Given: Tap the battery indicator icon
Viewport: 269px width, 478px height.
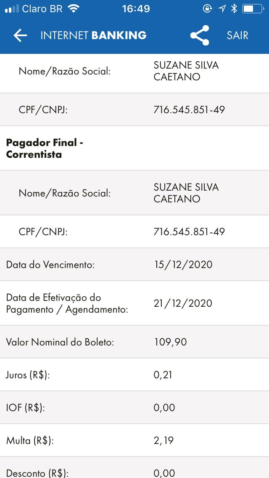Looking at the screenshot, I should (253, 8).
